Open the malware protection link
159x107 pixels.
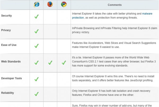tap(147, 14)
